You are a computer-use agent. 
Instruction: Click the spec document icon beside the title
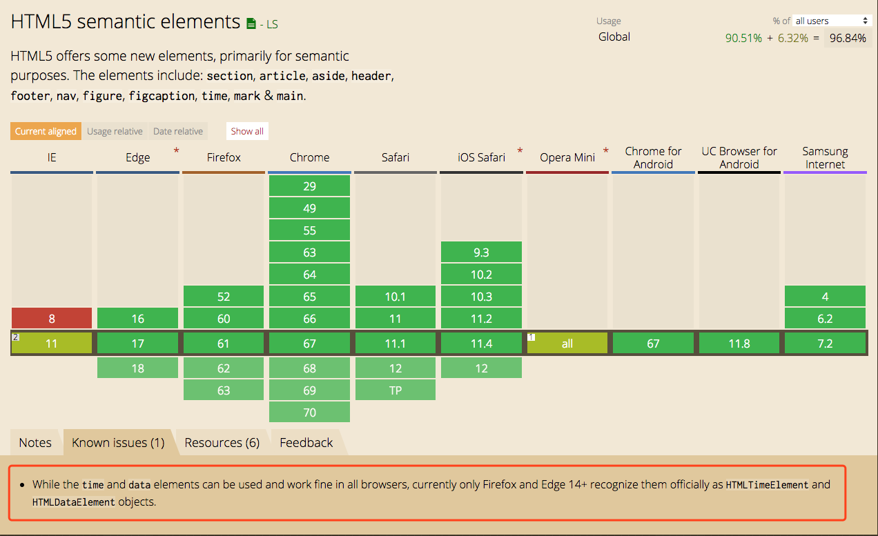[251, 24]
